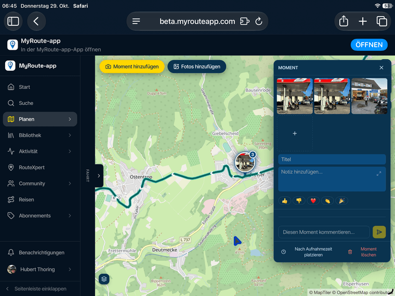Click the Titel input field

click(332, 159)
